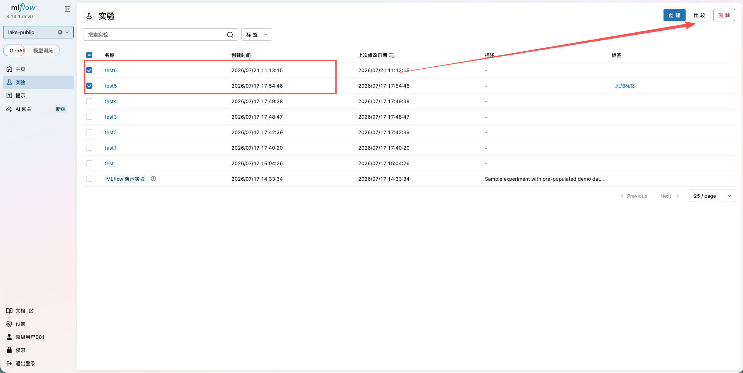Click the 比较 compare button
The width and height of the screenshot is (743, 373).
699,15
